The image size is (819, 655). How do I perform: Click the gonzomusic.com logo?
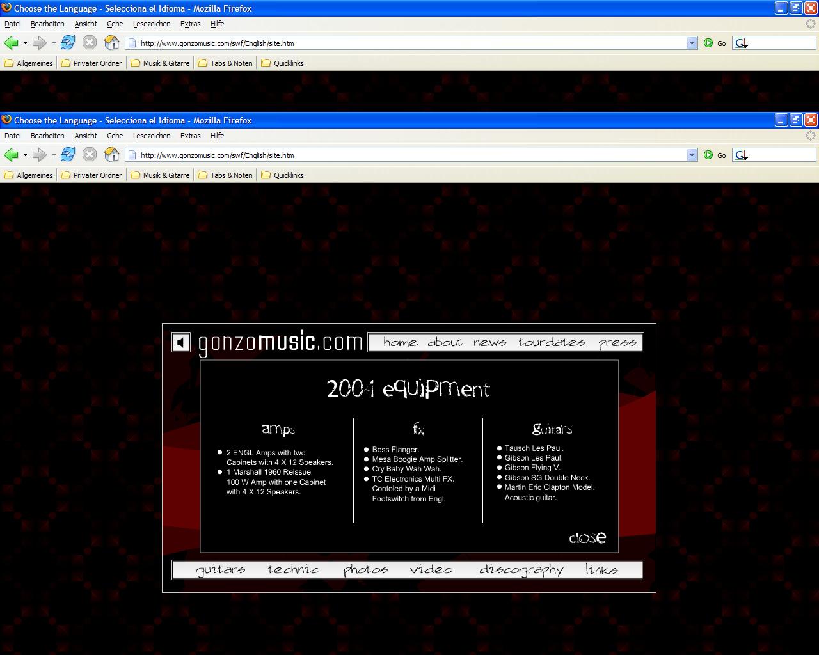[280, 343]
